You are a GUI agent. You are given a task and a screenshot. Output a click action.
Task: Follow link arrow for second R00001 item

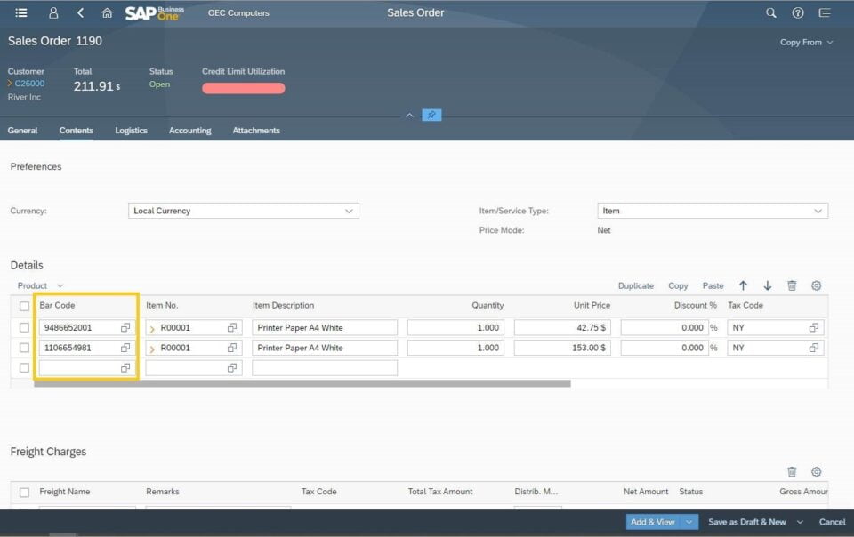pos(152,349)
